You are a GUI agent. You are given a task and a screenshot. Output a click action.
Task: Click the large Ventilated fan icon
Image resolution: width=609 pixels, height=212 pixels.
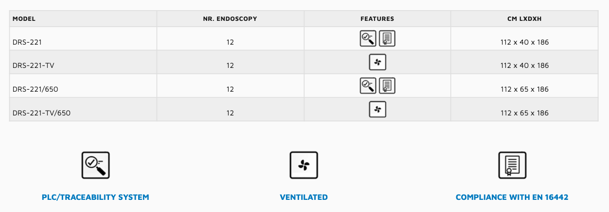(x=304, y=165)
